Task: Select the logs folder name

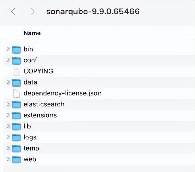Action: point(30,137)
